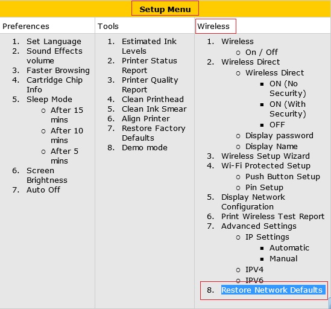The width and height of the screenshot is (331, 309).
Task: Choose ON (No Security) option
Action: (288, 89)
